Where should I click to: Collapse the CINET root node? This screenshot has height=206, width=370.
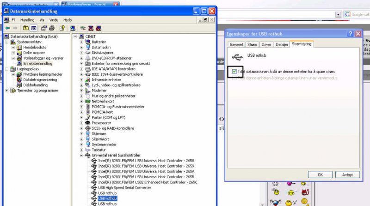click(x=75, y=36)
